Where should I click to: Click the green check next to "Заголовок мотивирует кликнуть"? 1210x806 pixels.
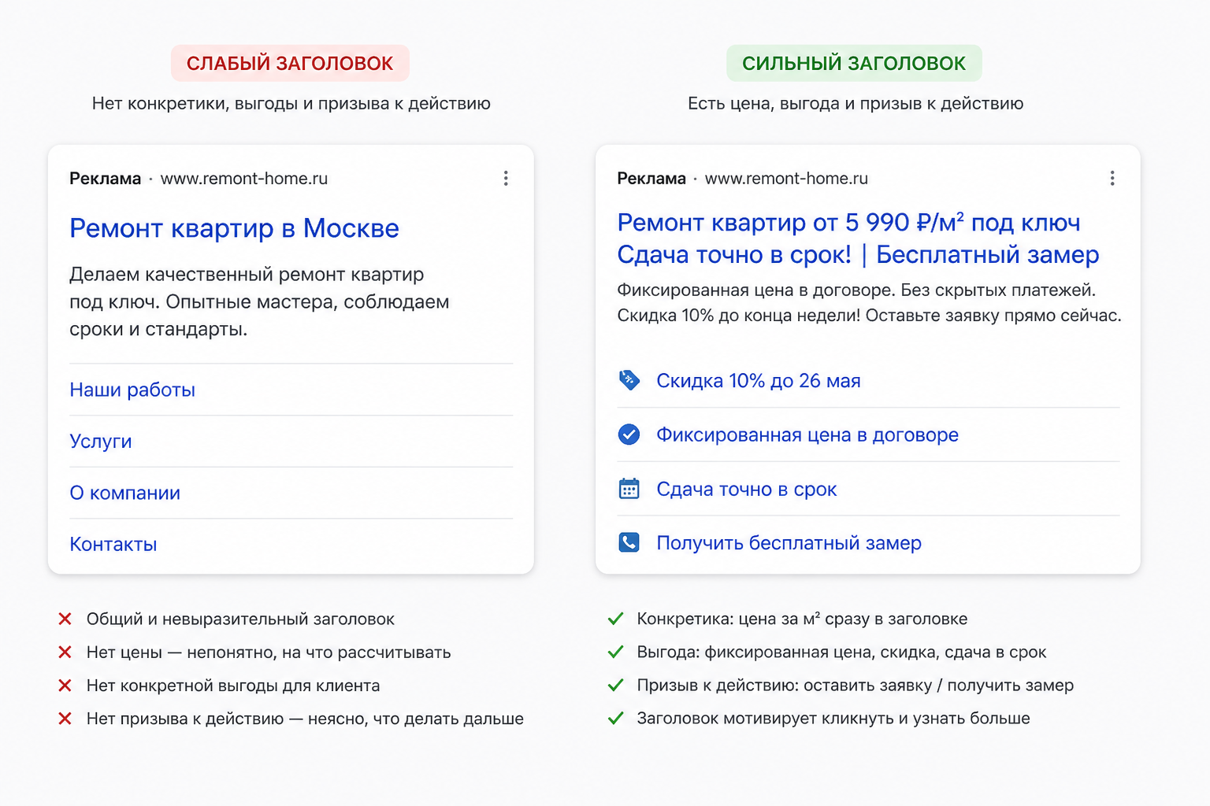tap(616, 718)
